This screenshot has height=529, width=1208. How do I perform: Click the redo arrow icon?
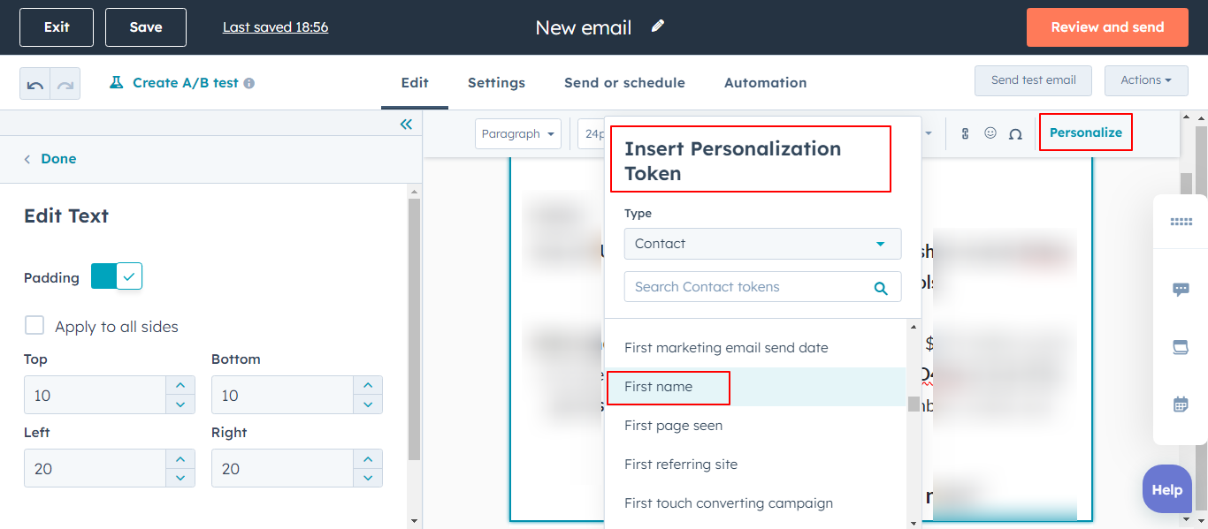click(65, 84)
